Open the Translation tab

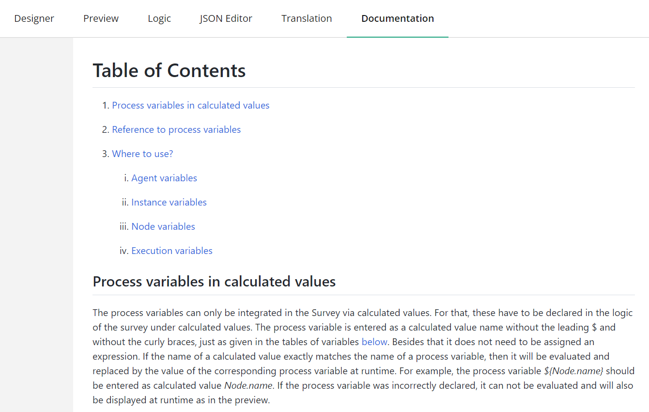[x=307, y=18]
